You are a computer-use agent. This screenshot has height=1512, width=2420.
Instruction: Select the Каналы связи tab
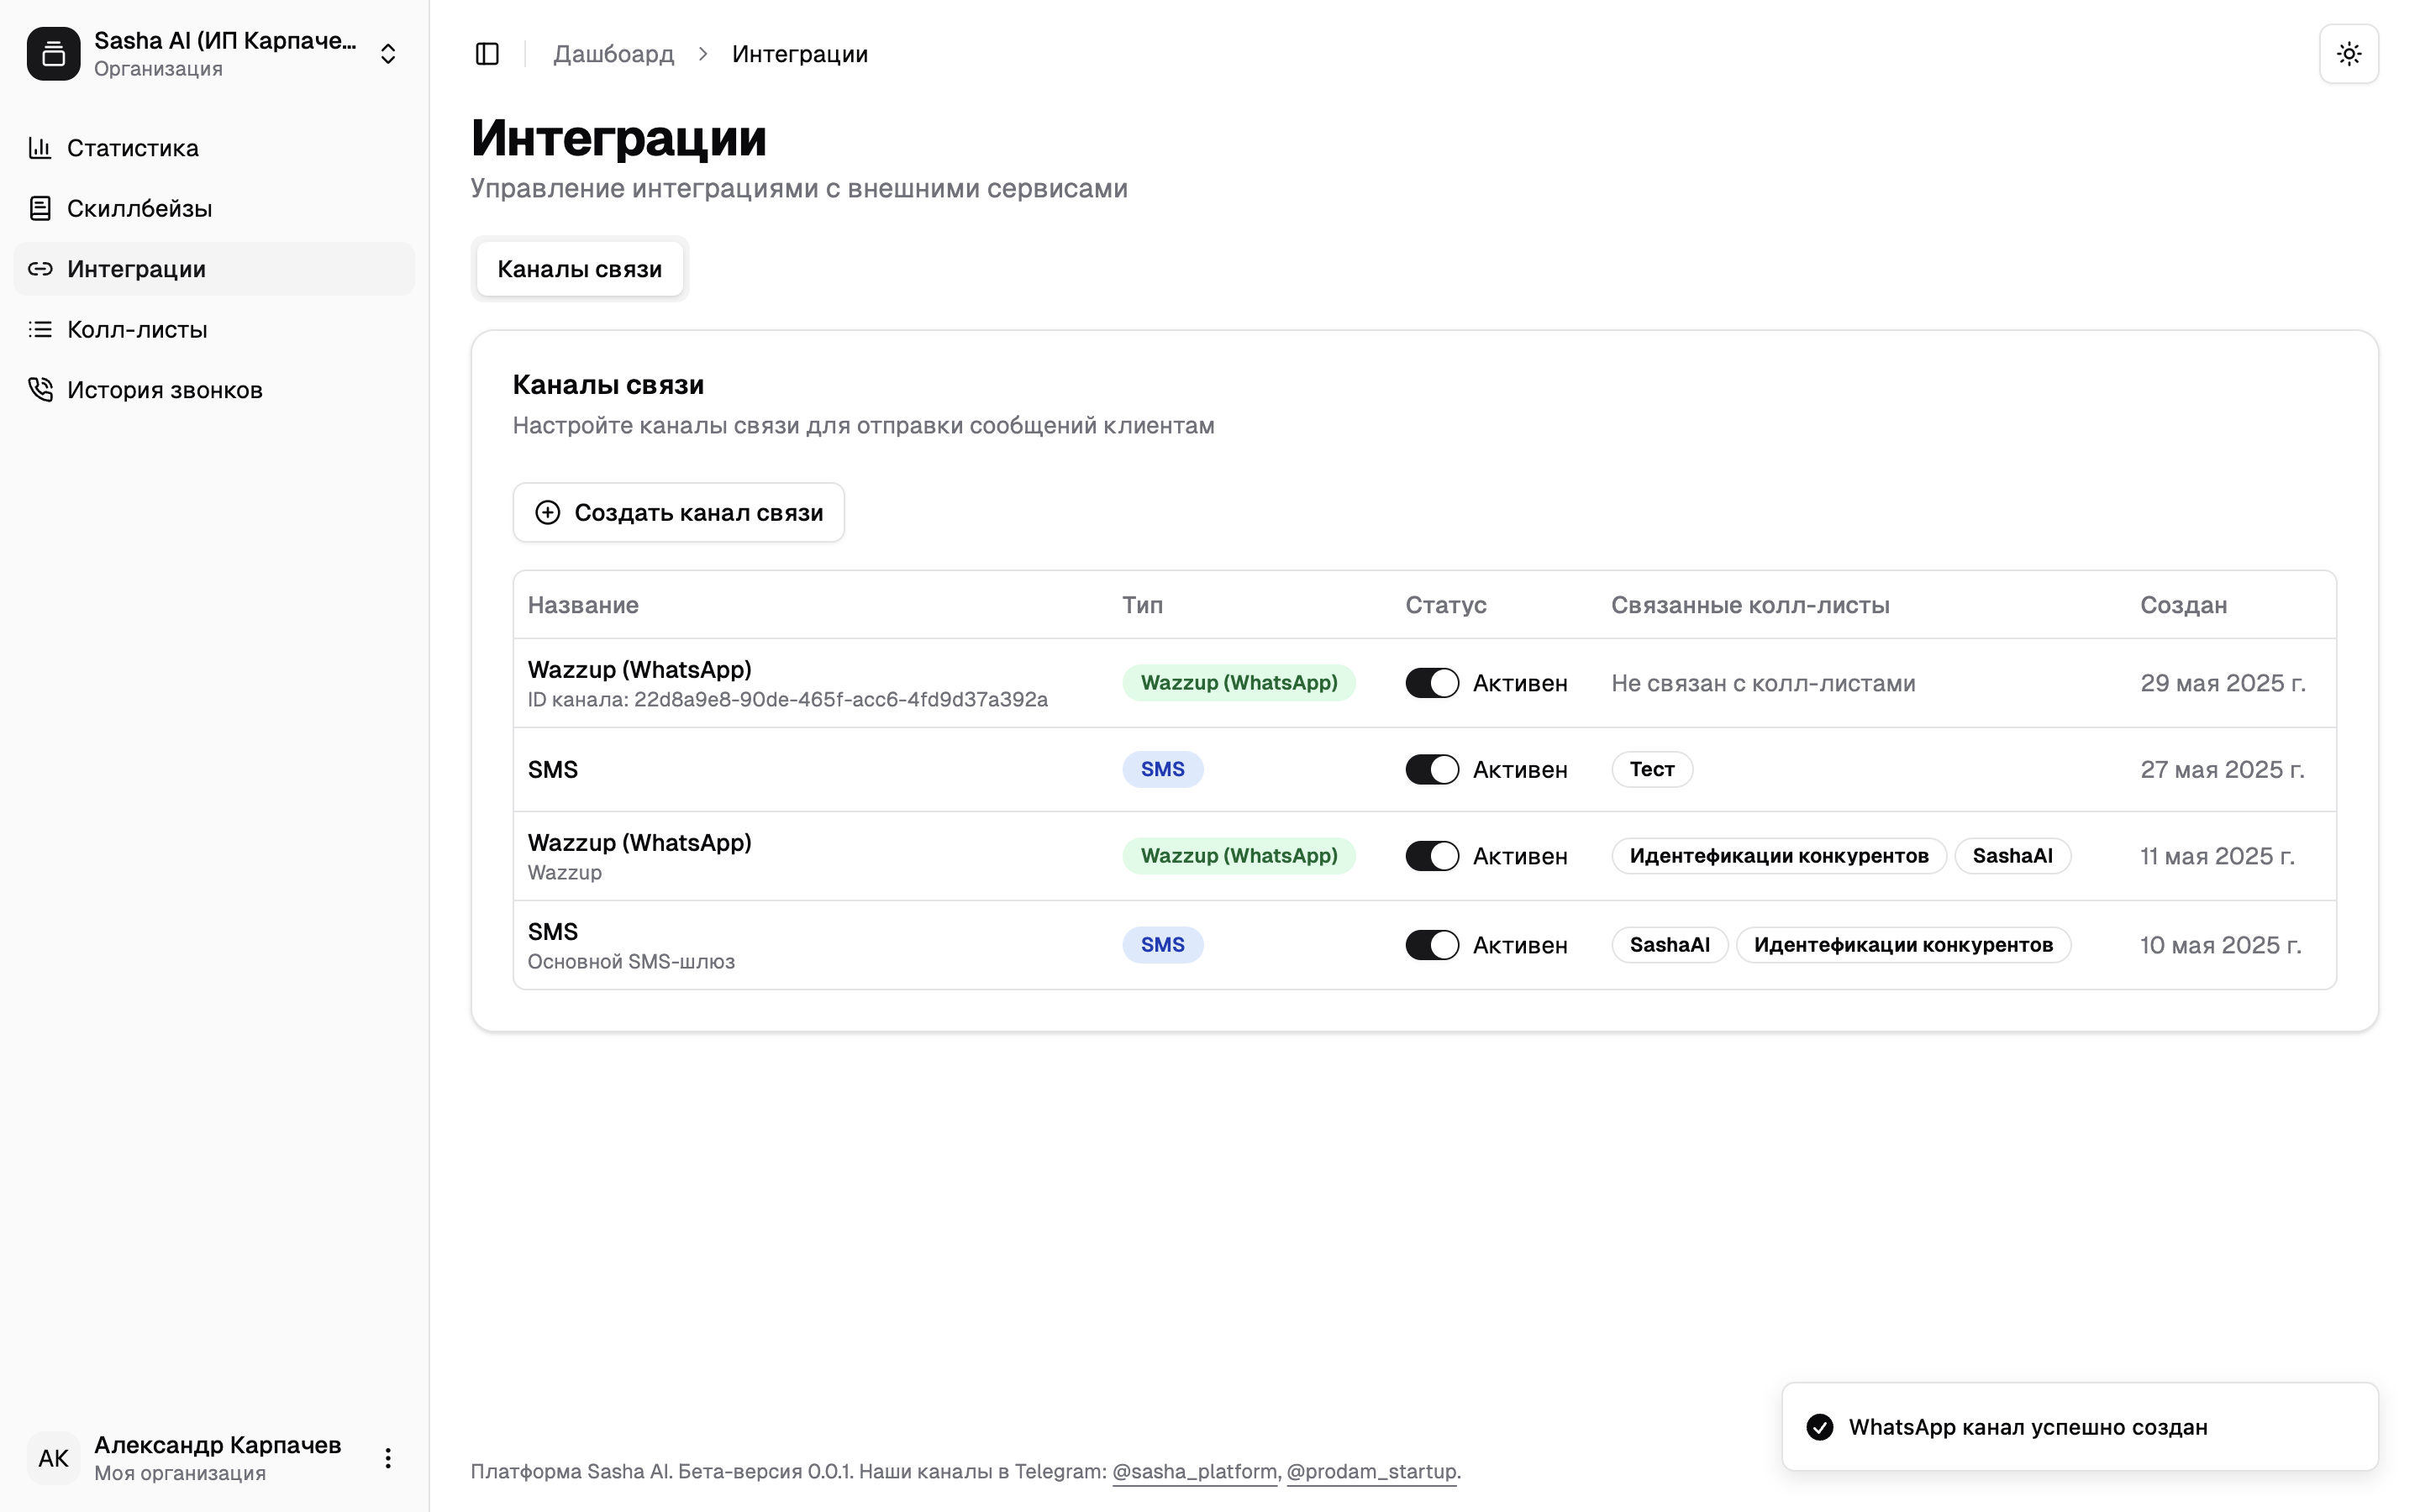[579, 269]
